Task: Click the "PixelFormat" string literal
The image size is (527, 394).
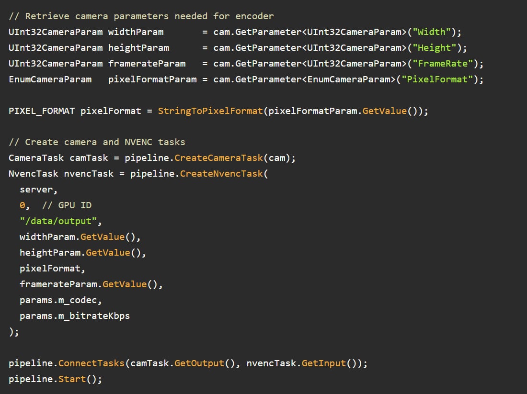Action: click(437, 79)
